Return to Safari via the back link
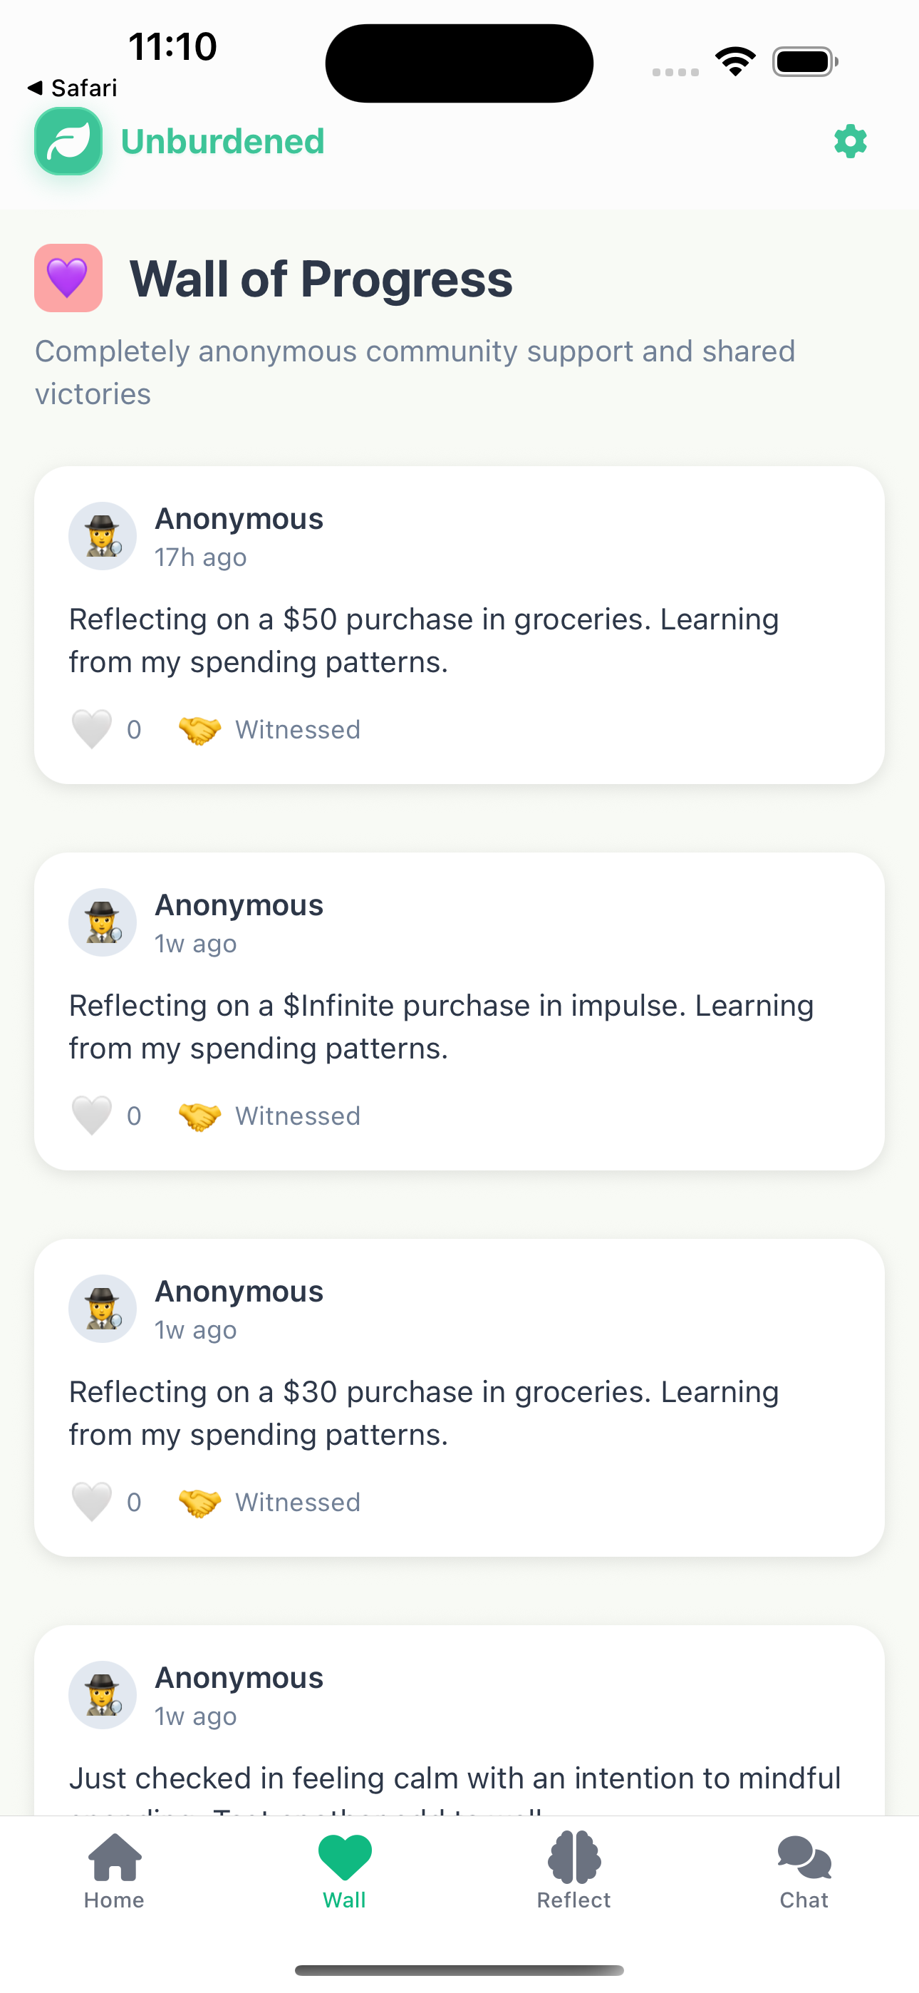 [72, 88]
